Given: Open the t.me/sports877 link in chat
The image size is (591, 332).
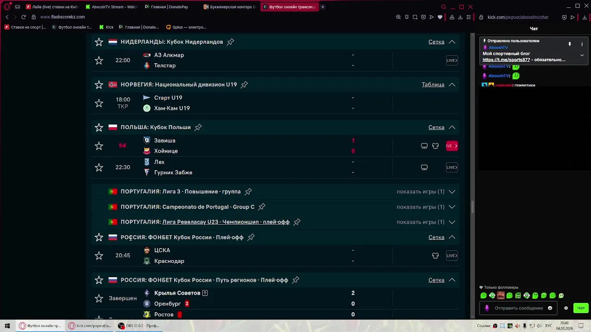Looking at the screenshot, I should pyautogui.click(x=507, y=60).
